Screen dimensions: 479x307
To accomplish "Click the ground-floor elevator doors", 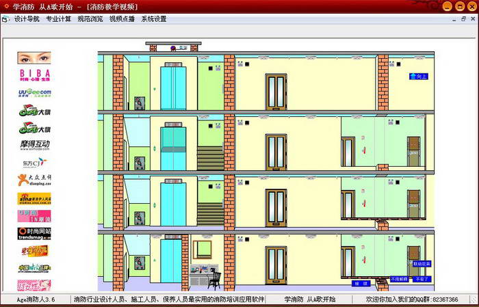I will point(171,261).
